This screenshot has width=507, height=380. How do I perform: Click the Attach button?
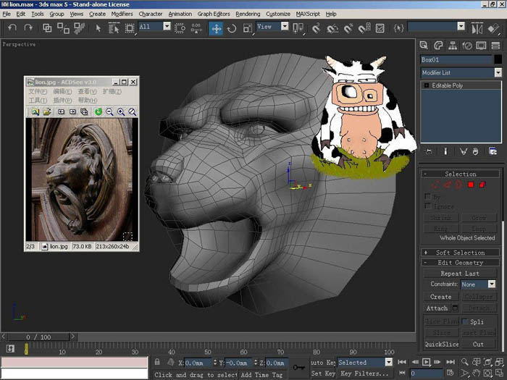(437, 308)
